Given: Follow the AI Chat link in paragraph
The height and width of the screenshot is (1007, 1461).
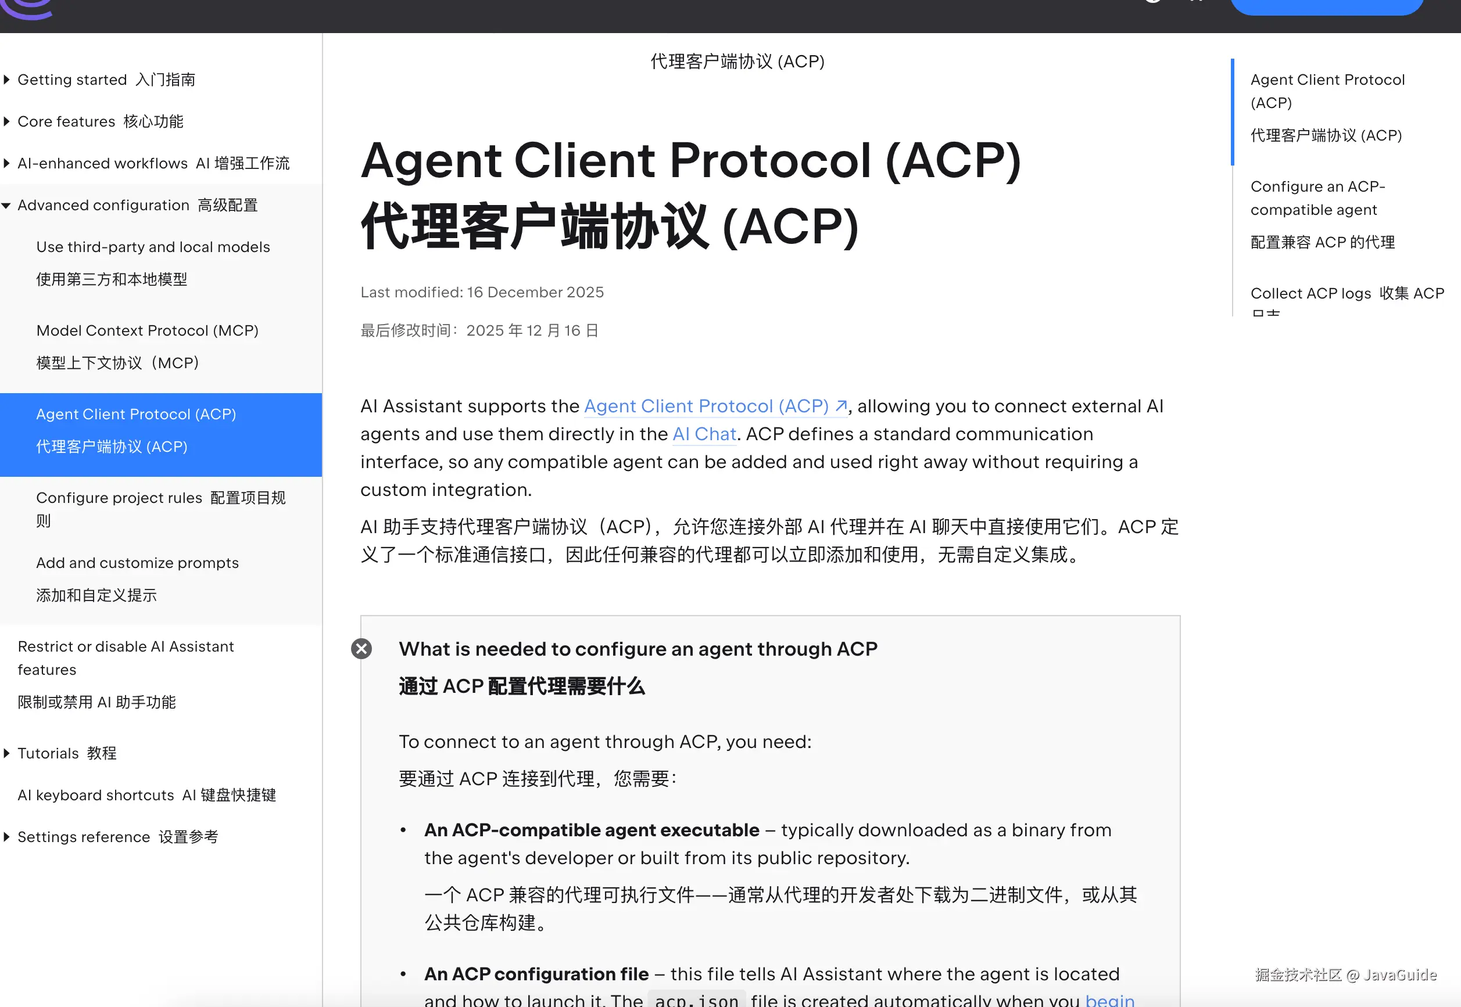Looking at the screenshot, I should 704,434.
